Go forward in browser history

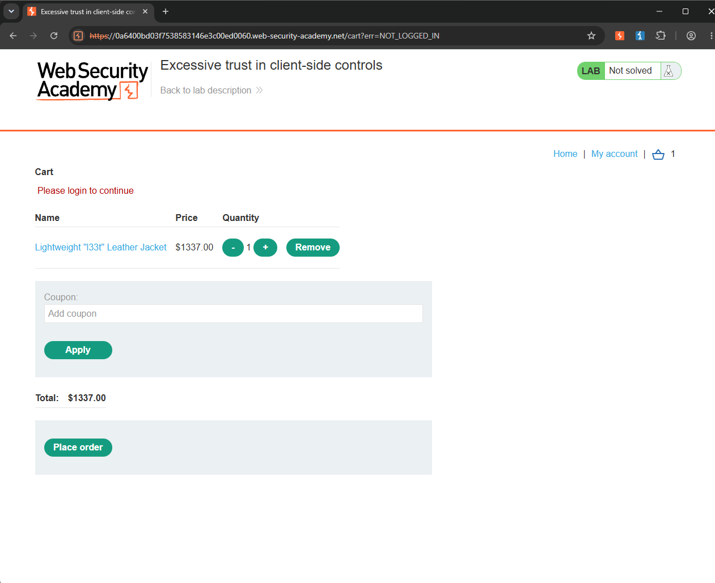[33, 36]
